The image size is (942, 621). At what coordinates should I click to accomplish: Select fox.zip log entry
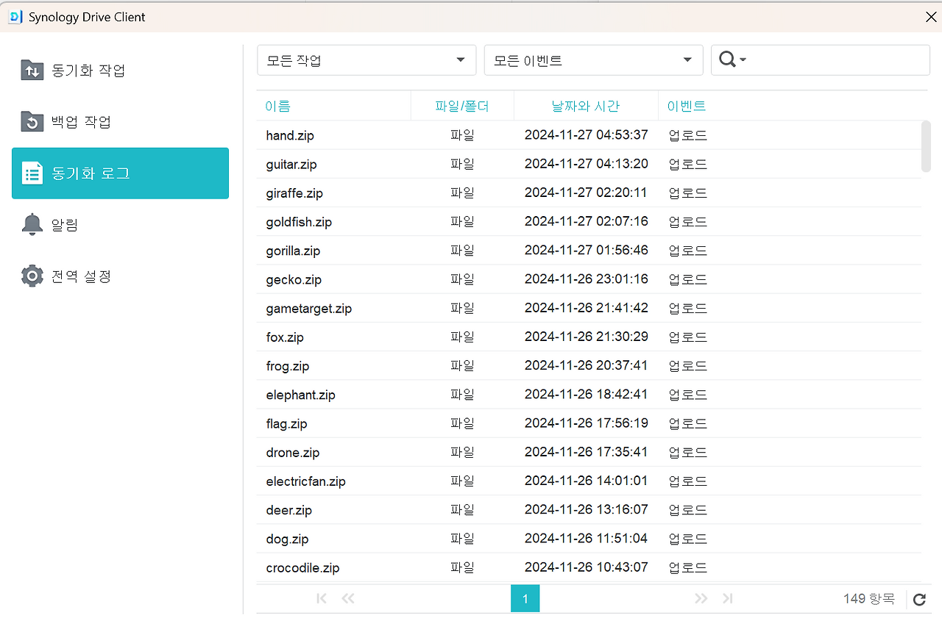(x=589, y=337)
